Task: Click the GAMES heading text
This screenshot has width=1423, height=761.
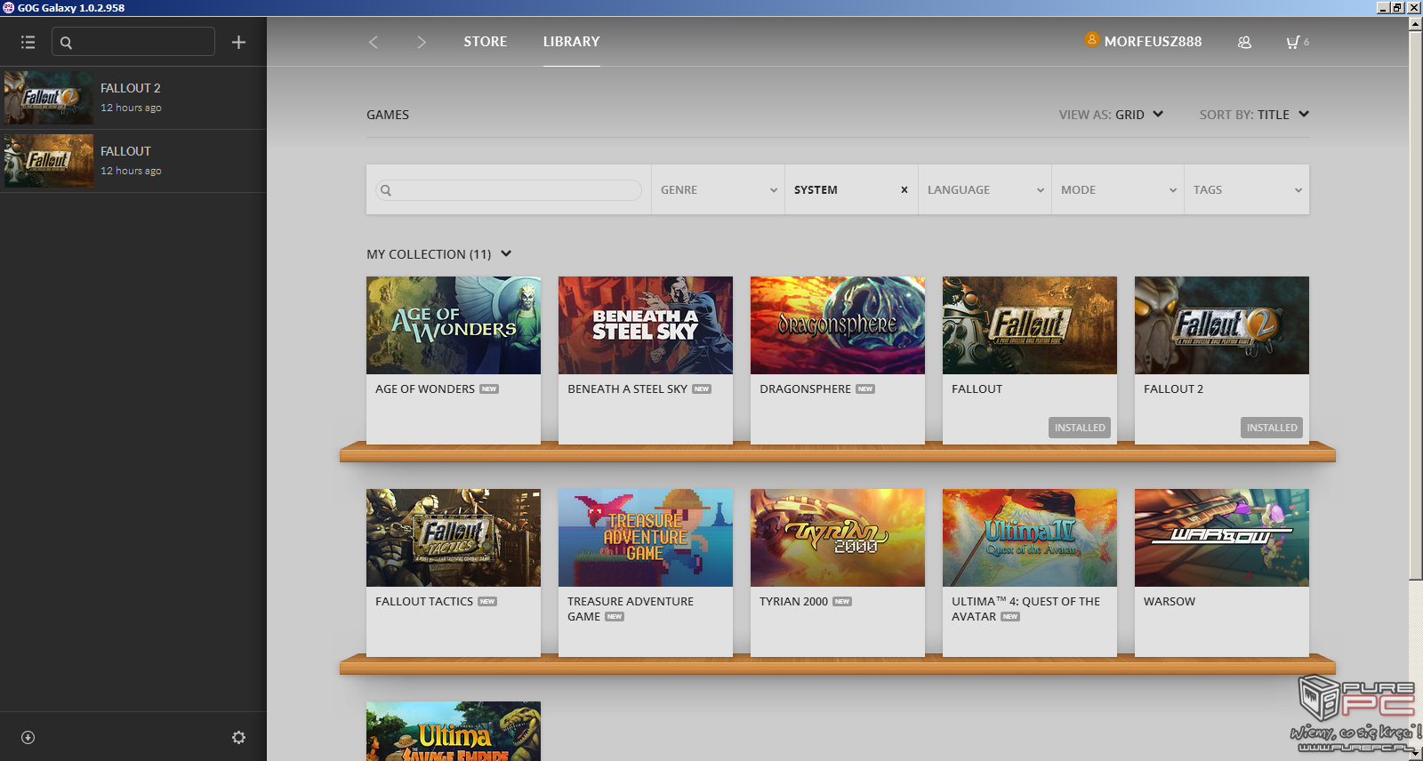Action: coord(388,115)
